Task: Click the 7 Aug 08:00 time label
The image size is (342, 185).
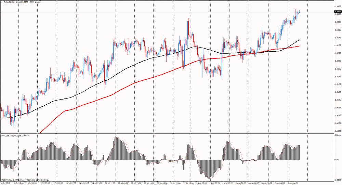Action: point(280,183)
